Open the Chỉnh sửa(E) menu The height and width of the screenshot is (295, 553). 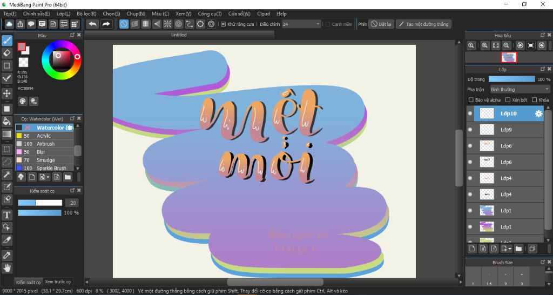pos(36,14)
